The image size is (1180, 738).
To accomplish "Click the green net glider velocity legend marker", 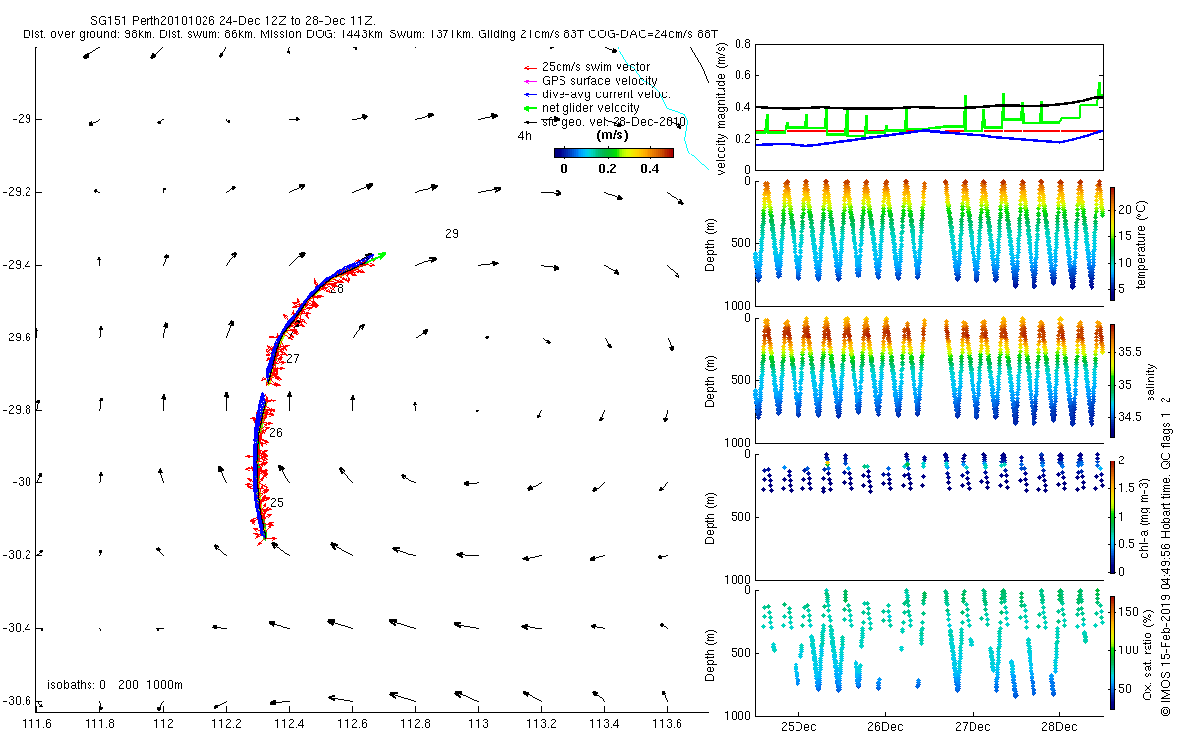I will (x=531, y=108).
